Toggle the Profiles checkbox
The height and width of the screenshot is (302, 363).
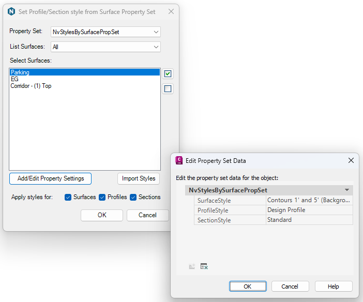pos(102,197)
